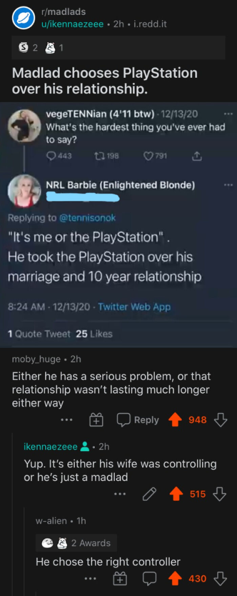Image resolution: width=237 pixels, height=596 pixels.
Task: Upvote the w-alien comment
Action: (x=175, y=579)
